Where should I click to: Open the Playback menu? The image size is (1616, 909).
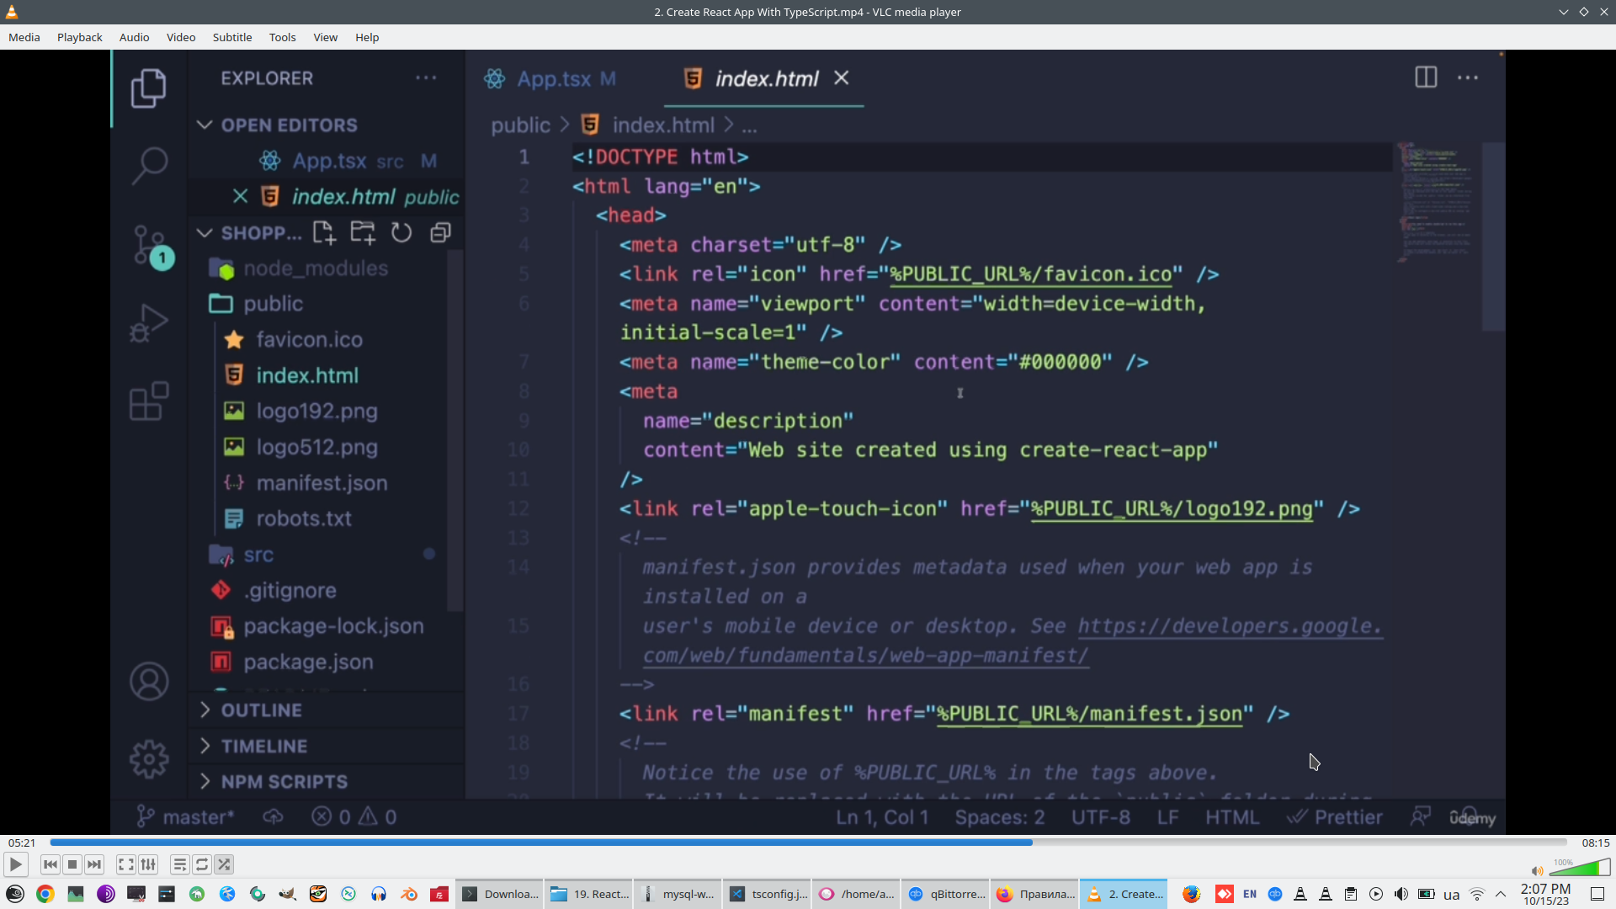(79, 37)
